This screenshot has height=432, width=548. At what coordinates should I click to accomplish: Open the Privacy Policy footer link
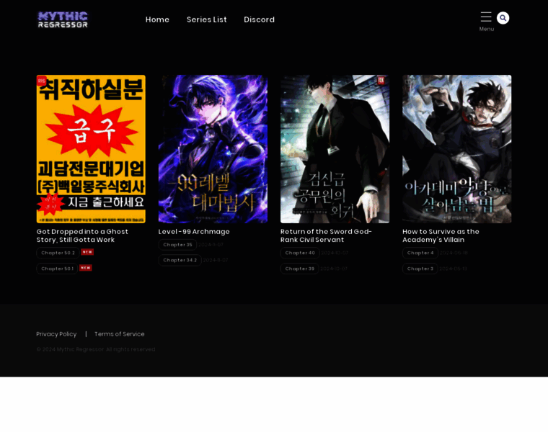pyautogui.click(x=56, y=334)
